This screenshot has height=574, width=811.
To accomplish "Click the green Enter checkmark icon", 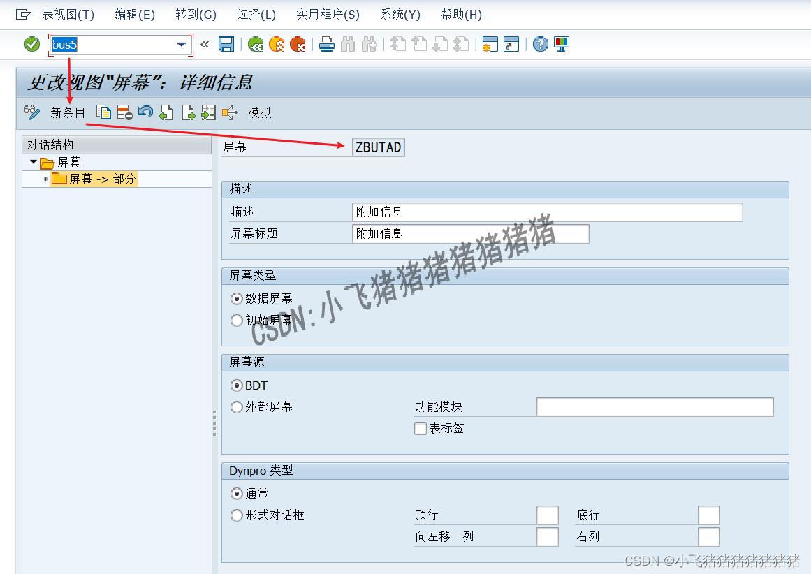I will 32,45.
